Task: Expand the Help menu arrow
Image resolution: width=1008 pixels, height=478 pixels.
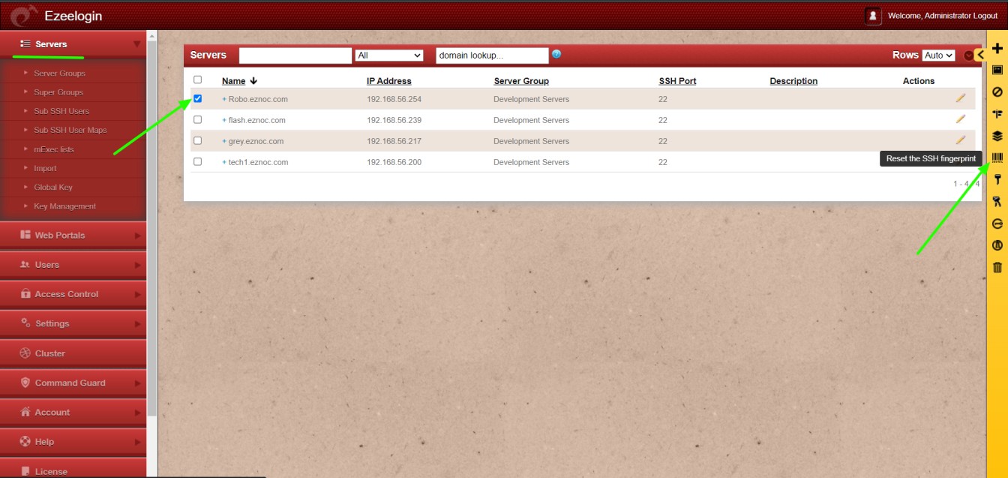Action: click(x=137, y=442)
